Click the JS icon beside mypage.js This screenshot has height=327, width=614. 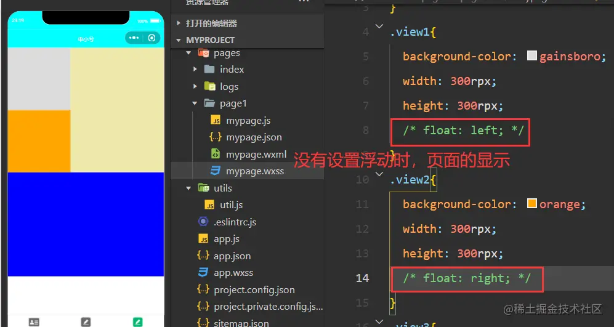[216, 120]
